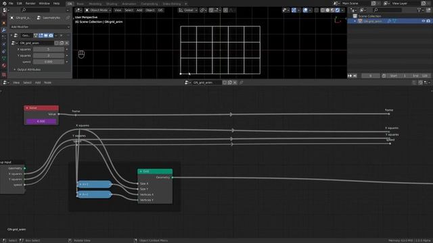433x243 pixels.
Task: Expand GN-grid_anim object in outliner
Action: point(355,21)
